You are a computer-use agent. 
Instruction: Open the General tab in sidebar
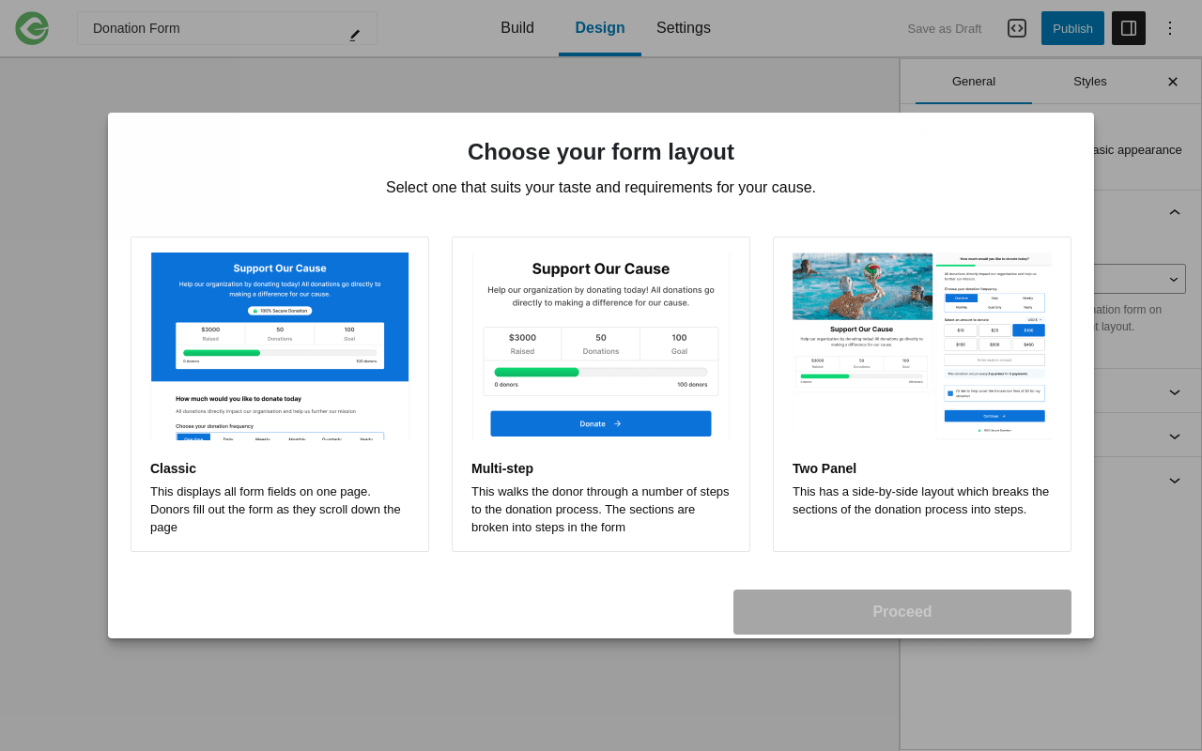974,82
